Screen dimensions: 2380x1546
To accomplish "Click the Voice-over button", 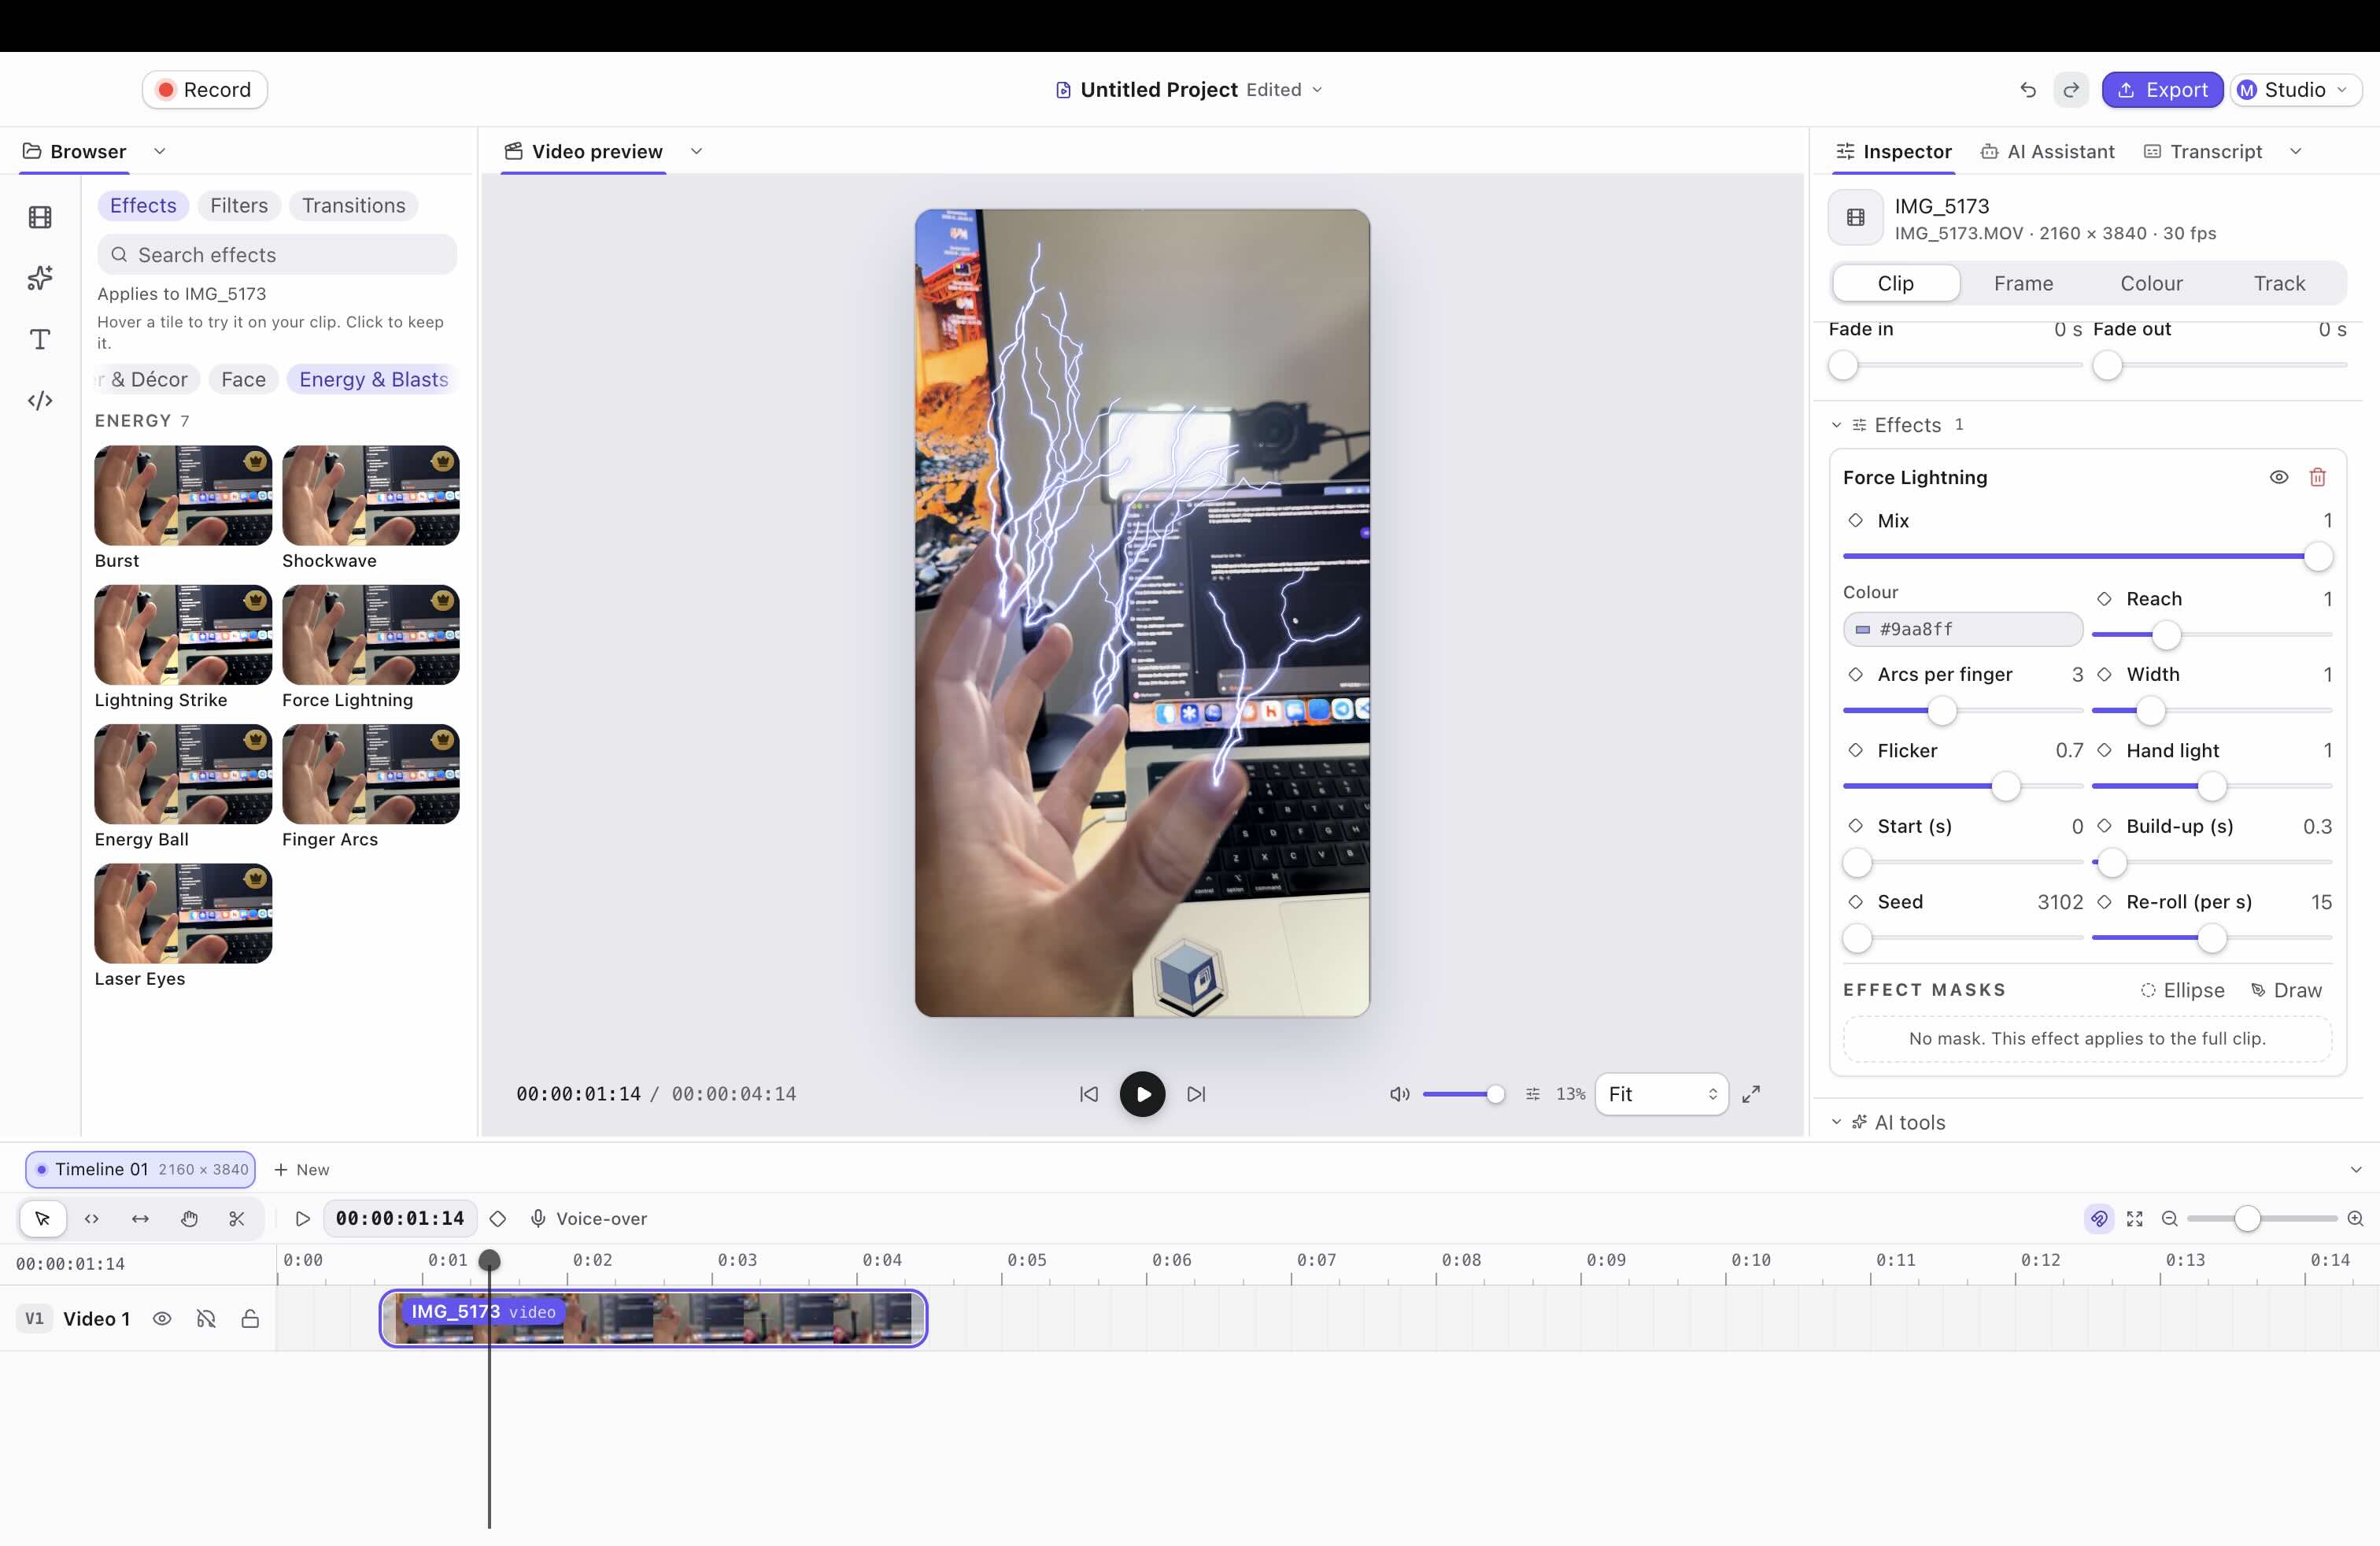I will click(x=588, y=1218).
